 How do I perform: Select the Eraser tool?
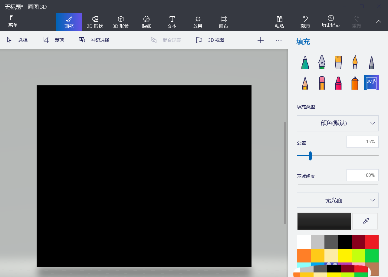[321, 83]
